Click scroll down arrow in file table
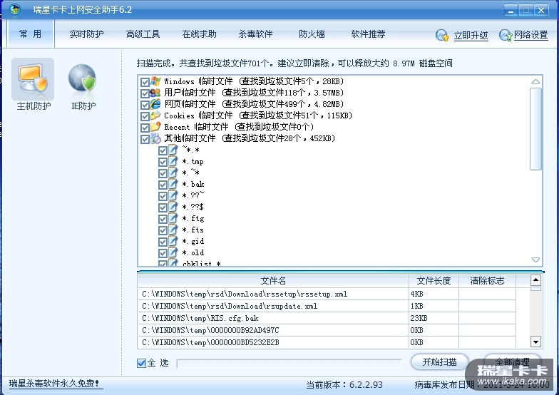Screen dimensions: 559x395 (536, 342)
